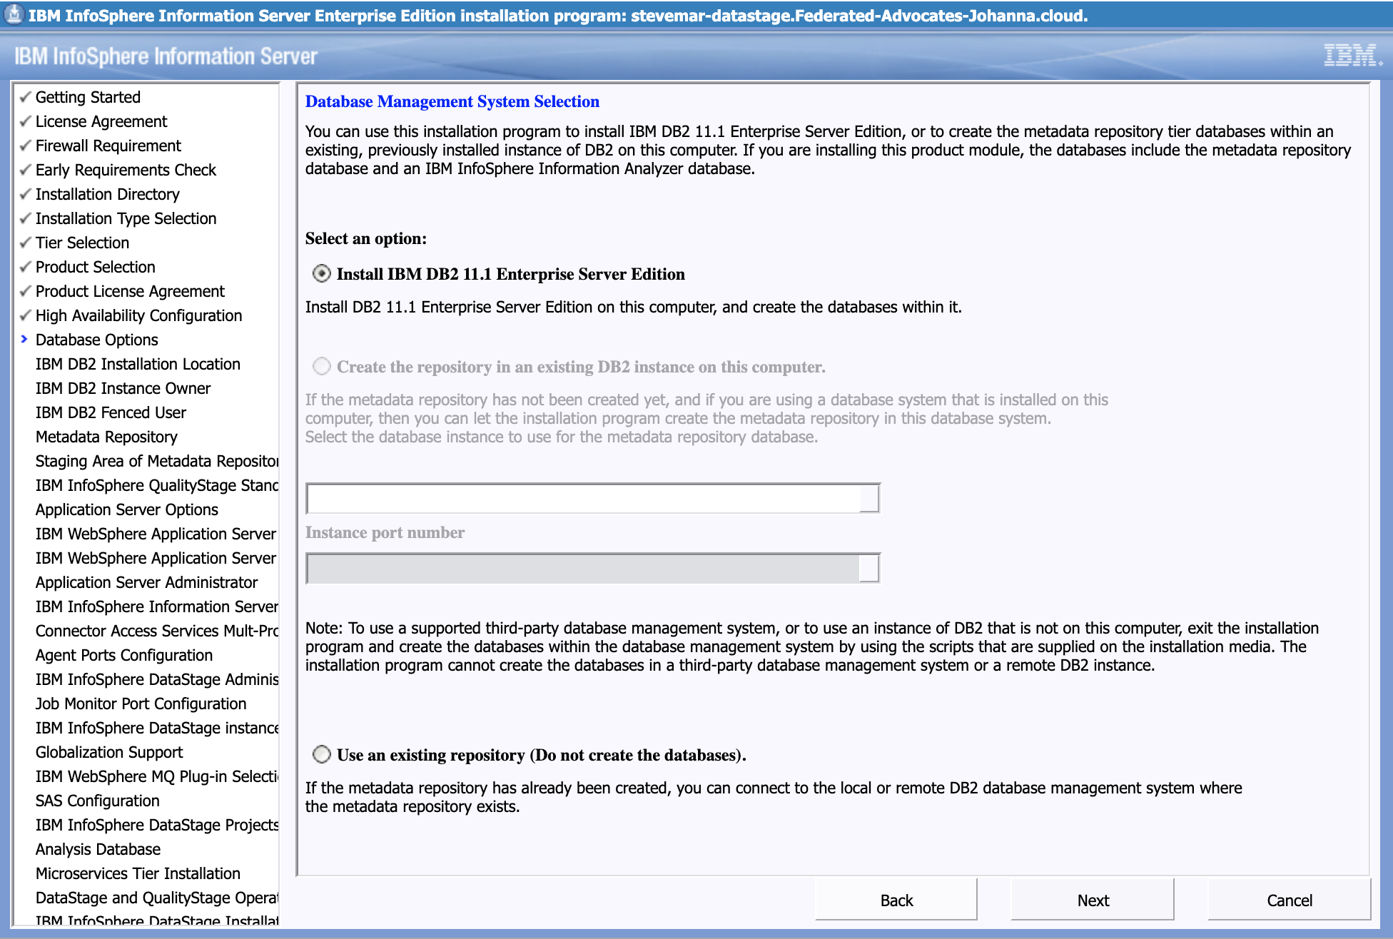
Task: Open the Product Selection step
Action: pyautogui.click(x=96, y=267)
